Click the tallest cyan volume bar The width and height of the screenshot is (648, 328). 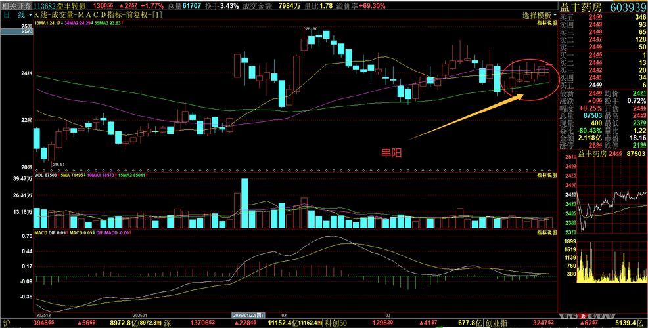pos(244,203)
